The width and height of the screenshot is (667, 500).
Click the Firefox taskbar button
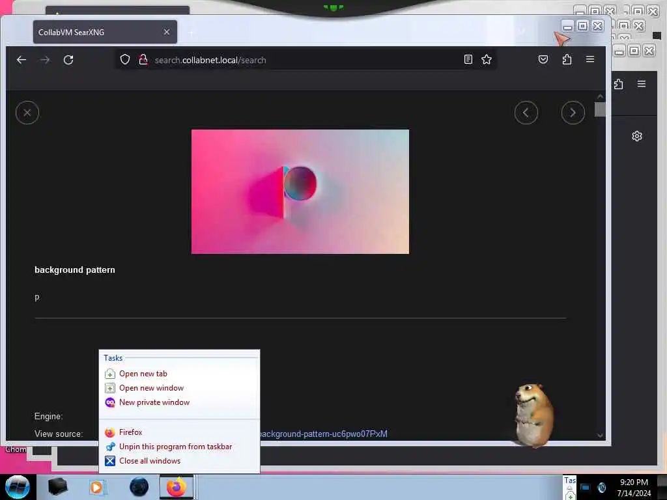177,487
